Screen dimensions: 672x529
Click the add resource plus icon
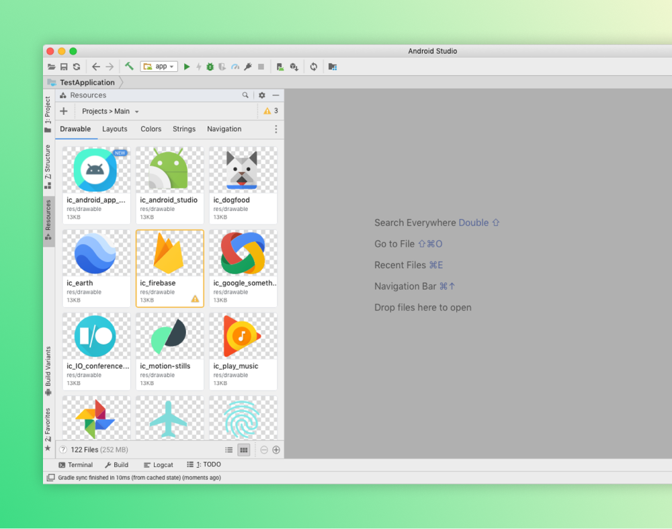(64, 112)
